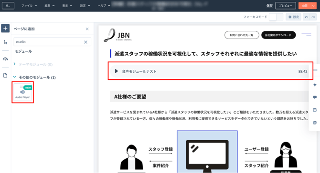The height and width of the screenshot is (173, 320).
Task: Click the undo arrow icon
Action: pos(306,17)
